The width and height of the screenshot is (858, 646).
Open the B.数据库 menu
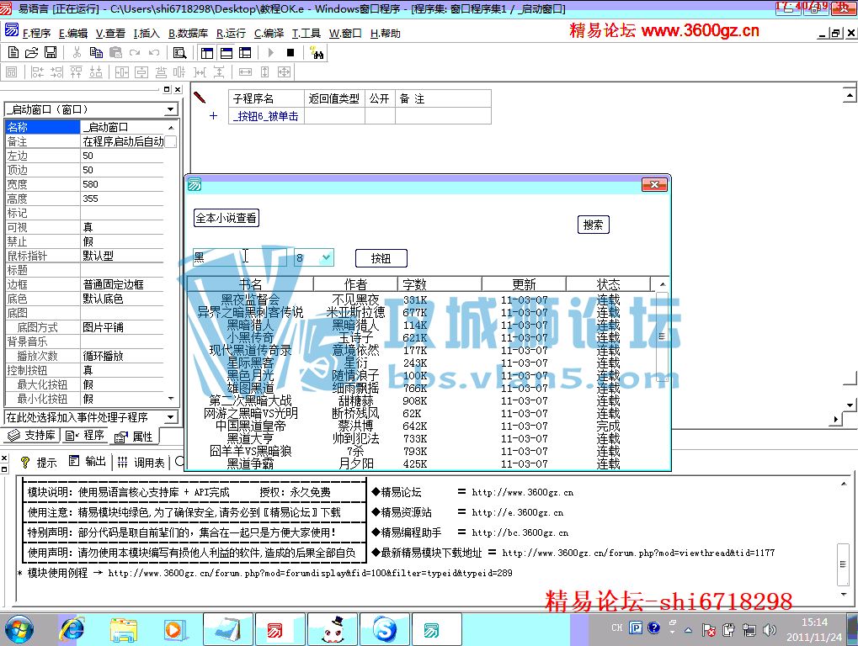(x=188, y=34)
